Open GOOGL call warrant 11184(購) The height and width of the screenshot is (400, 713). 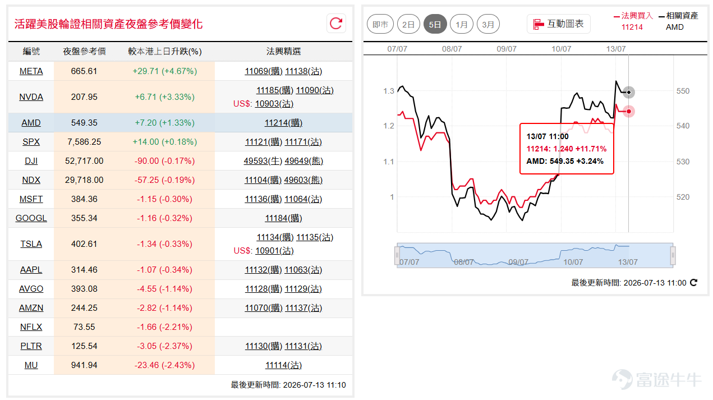tap(283, 218)
